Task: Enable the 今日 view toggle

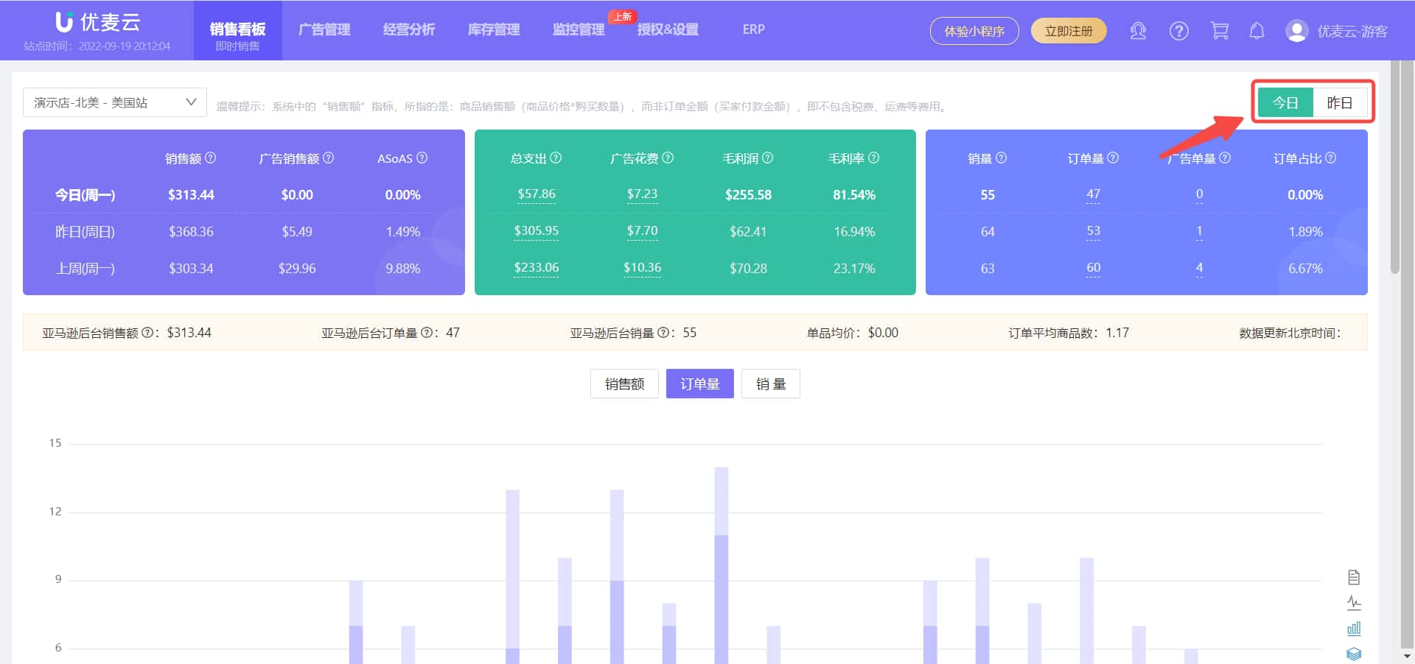Action: coord(1285,102)
